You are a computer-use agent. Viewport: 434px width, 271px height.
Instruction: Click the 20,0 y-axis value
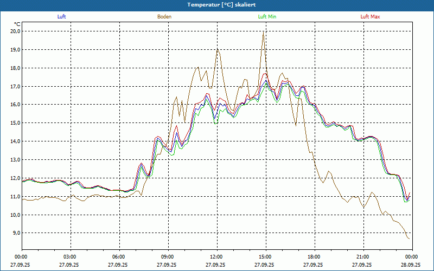click(x=15, y=31)
